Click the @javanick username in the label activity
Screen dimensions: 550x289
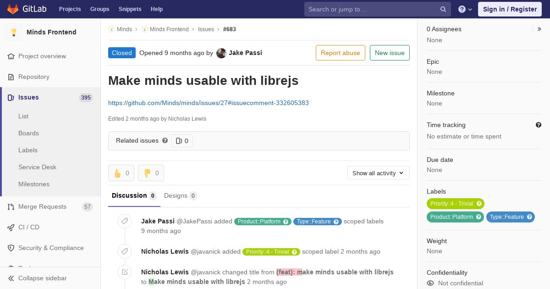tap(205, 251)
